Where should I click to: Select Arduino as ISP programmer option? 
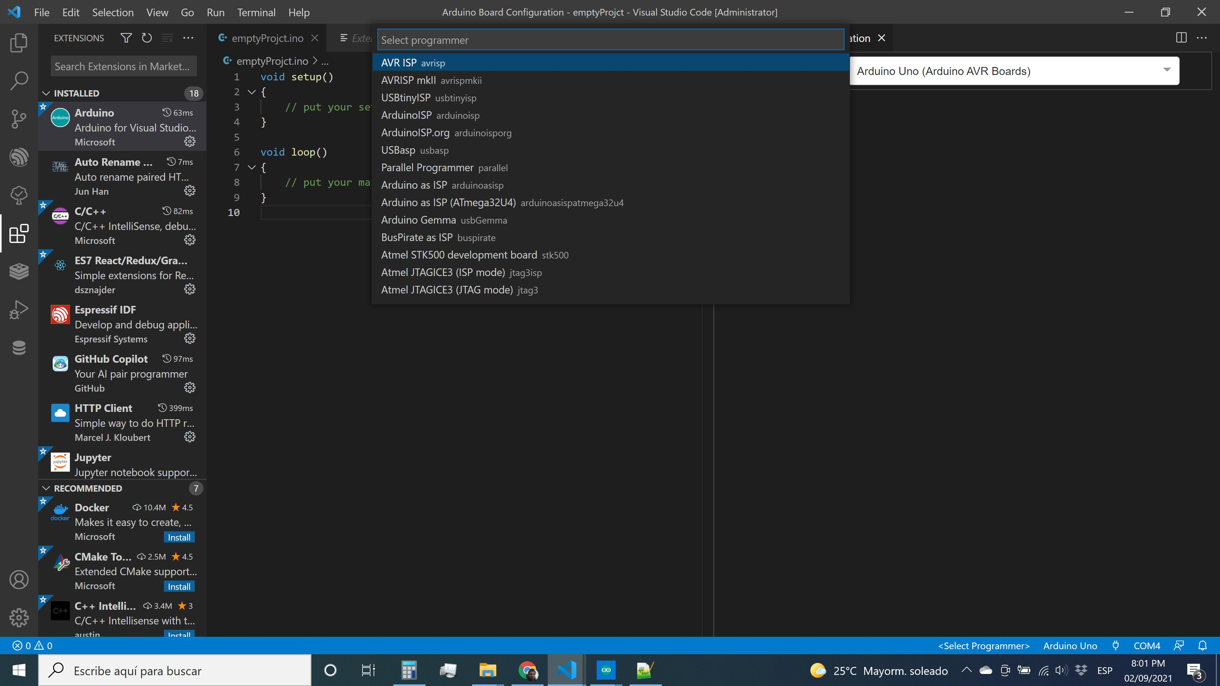point(414,185)
